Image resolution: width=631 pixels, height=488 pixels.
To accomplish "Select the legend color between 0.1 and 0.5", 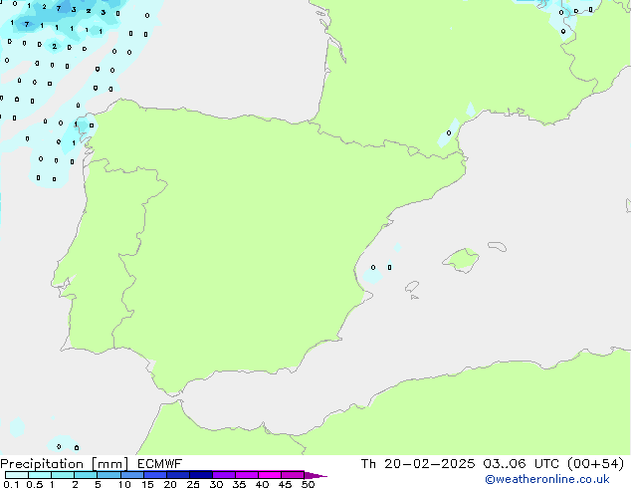I will [17, 475].
